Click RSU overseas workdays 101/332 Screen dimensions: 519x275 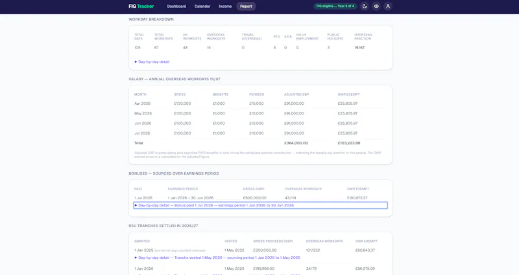tap(313, 250)
